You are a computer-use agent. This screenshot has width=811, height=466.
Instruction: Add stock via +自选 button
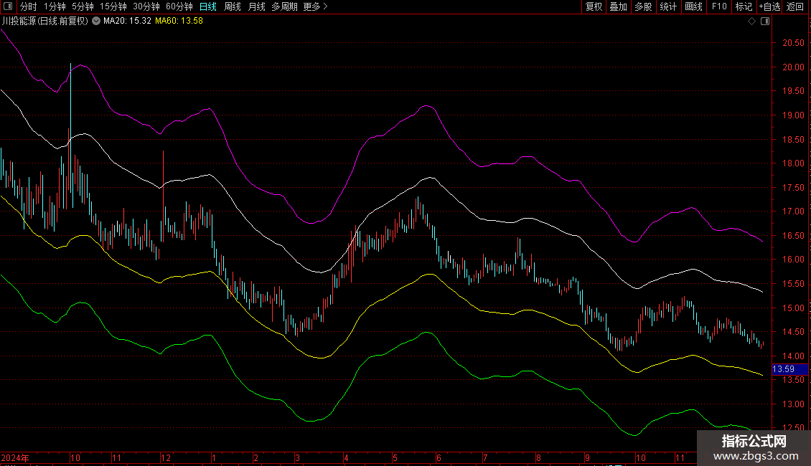pyautogui.click(x=769, y=6)
